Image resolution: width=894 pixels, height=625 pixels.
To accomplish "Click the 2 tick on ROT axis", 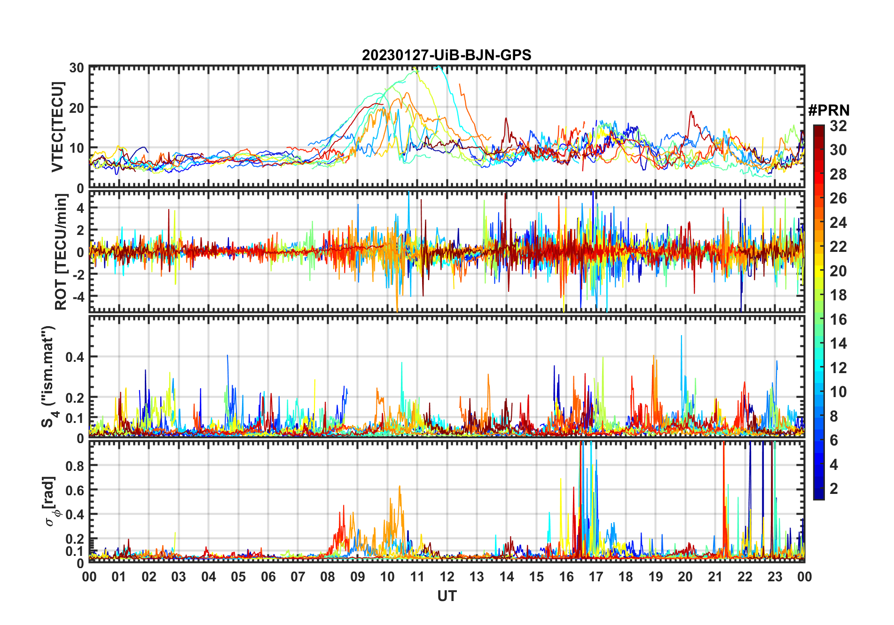I will (x=80, y=230).
